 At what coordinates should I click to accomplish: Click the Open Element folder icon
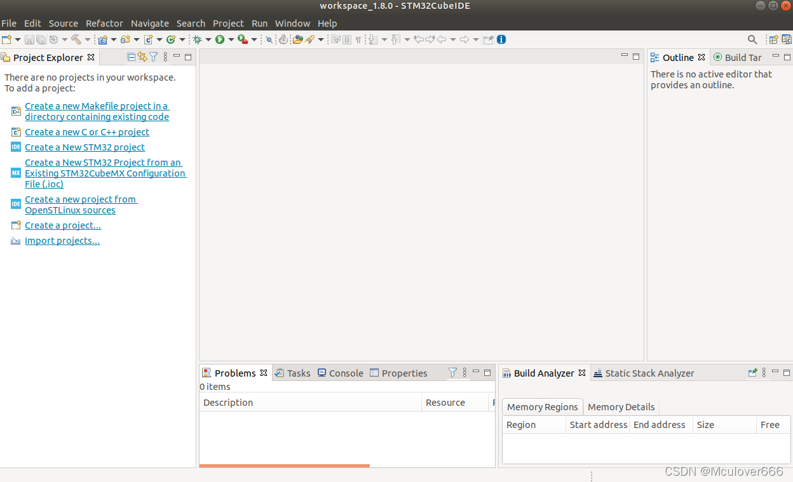click(298, 39)
